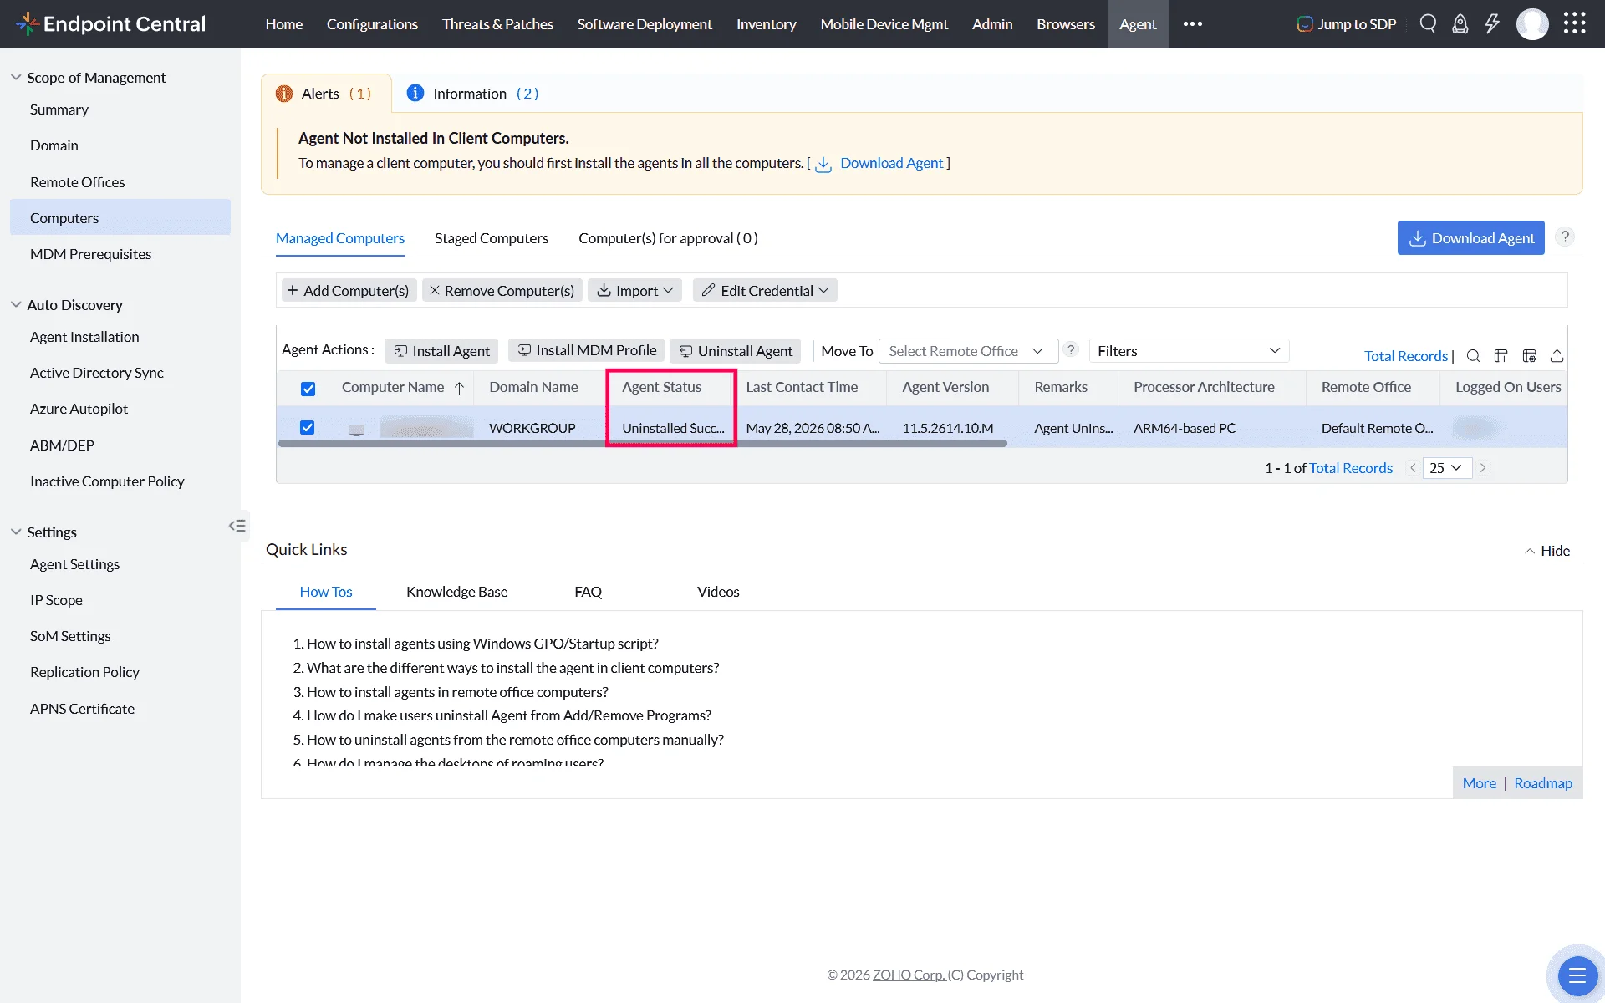This screenshot has height=1003, width=1605.
Task: Click the help icon next to Move To
Action: coord(1071,349)
